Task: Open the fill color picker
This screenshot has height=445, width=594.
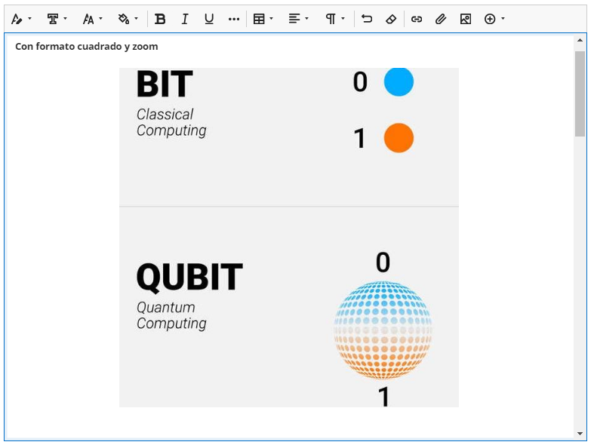Action: [128, 19]
